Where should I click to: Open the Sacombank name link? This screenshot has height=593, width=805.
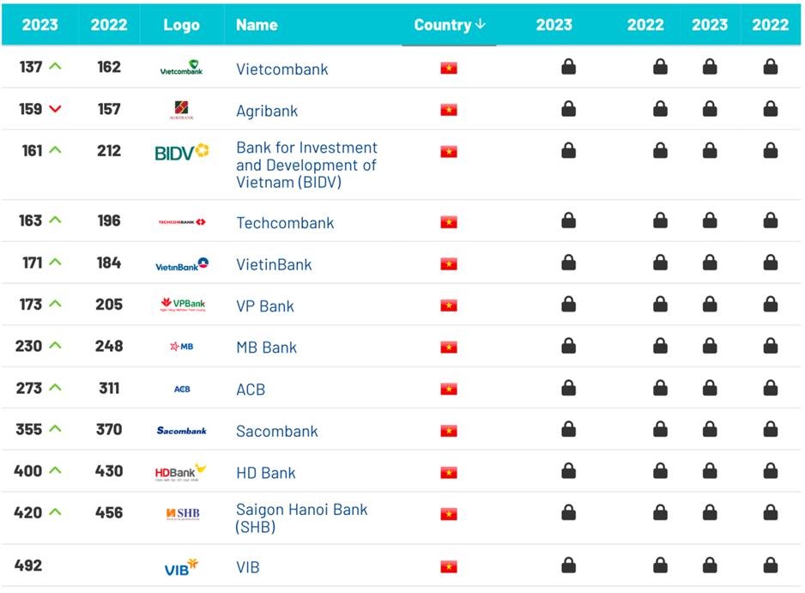(276, 432)
